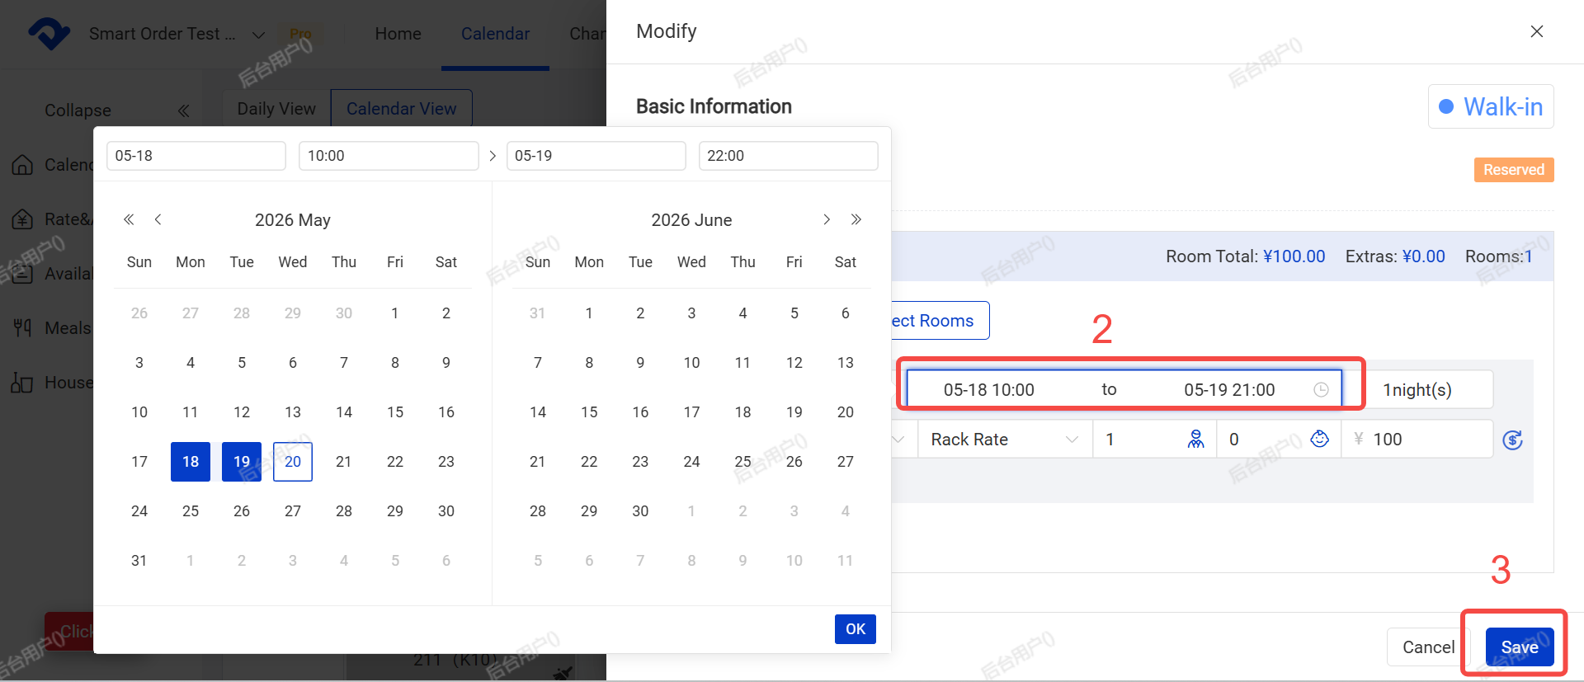Select May 31 in the calendar

tap(139, 561)
